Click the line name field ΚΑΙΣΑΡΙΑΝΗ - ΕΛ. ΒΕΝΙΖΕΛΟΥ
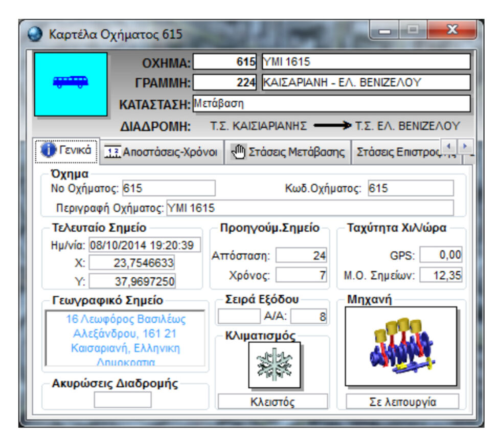Image resolution: width=501 pixels, height=443 pixels. point(366,82)
